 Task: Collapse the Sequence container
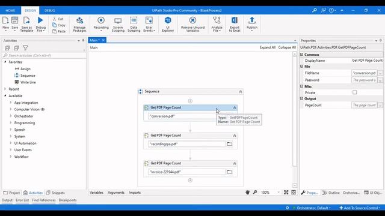click(241, 92)
